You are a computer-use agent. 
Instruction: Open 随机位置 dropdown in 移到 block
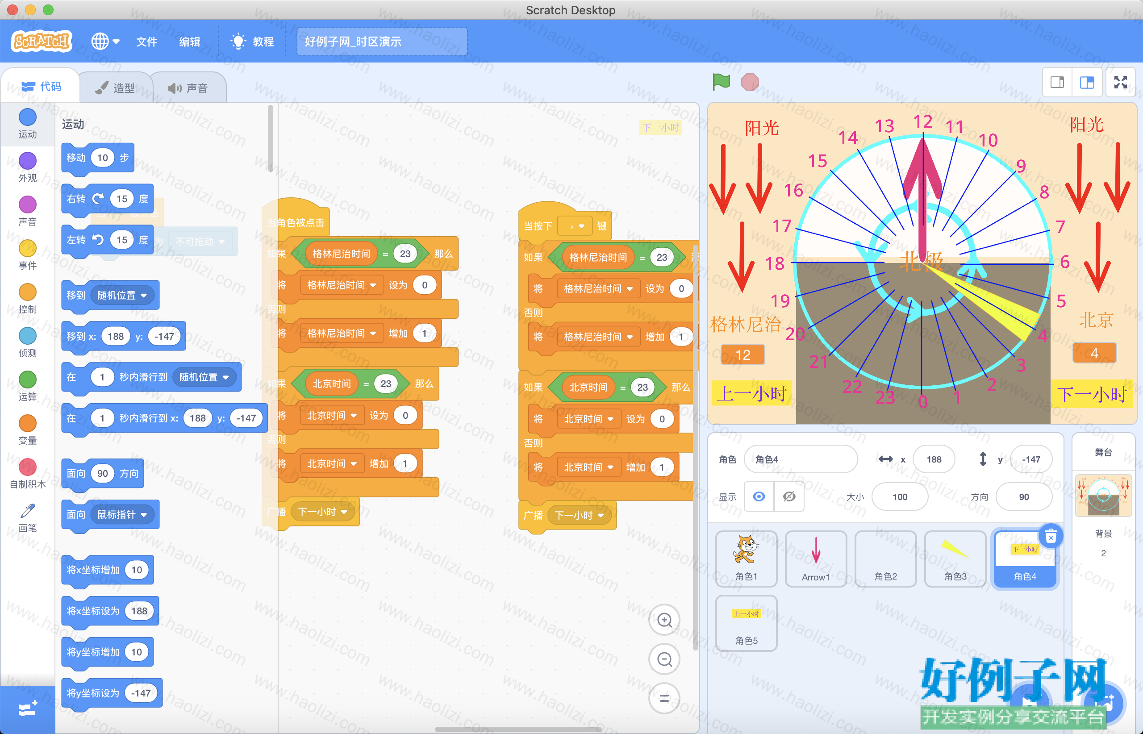[122, 295]
